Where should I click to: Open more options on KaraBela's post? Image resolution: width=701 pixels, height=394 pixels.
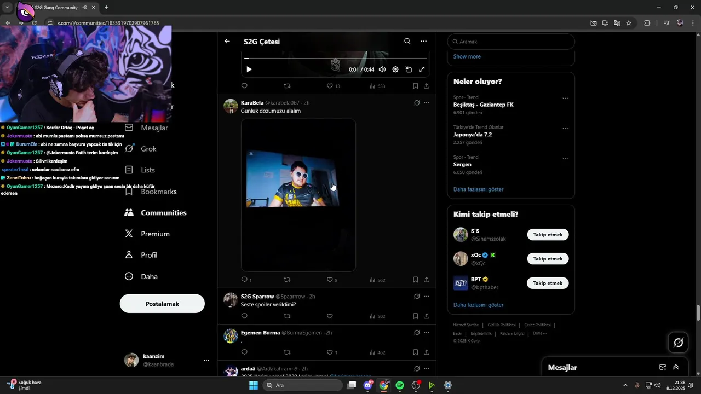(427, 103)
